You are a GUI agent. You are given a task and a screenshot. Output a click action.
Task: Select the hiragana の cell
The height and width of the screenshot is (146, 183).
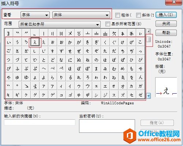point(96,60)
